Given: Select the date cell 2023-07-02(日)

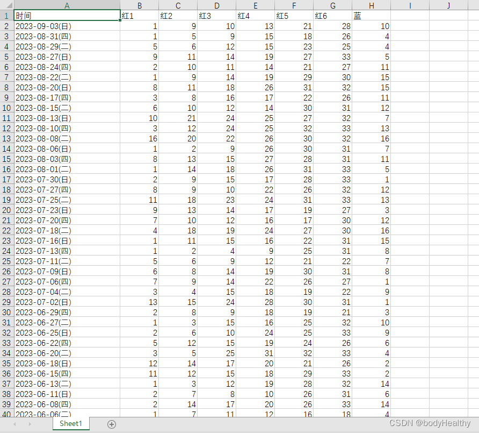Looking at the screenshot, I should click(67, 302).
